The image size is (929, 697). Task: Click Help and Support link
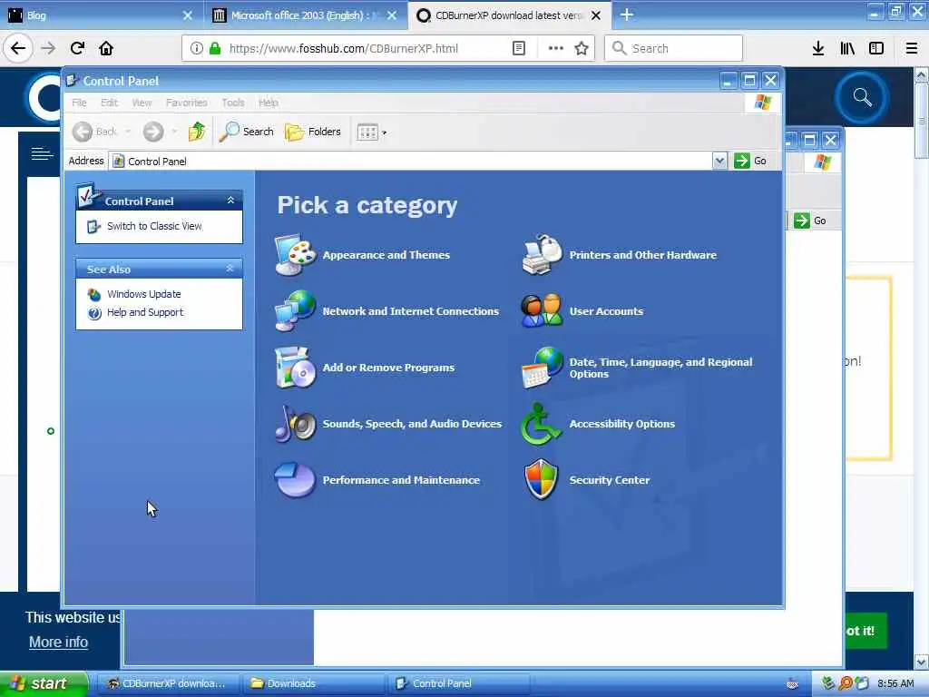145,312
